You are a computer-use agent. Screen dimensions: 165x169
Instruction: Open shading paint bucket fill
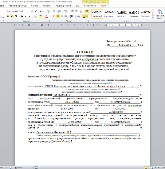[x=78, y=16]
